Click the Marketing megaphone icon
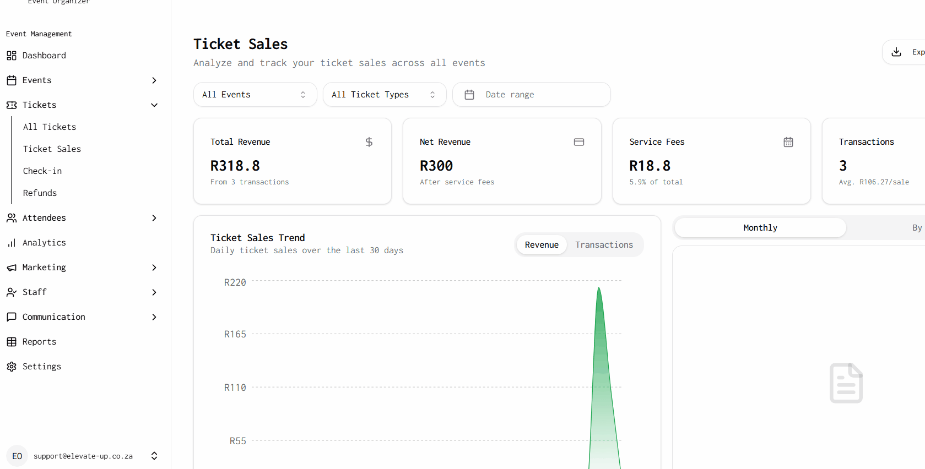Viewport: 925px width, 469px height. (x=11, y=268)
